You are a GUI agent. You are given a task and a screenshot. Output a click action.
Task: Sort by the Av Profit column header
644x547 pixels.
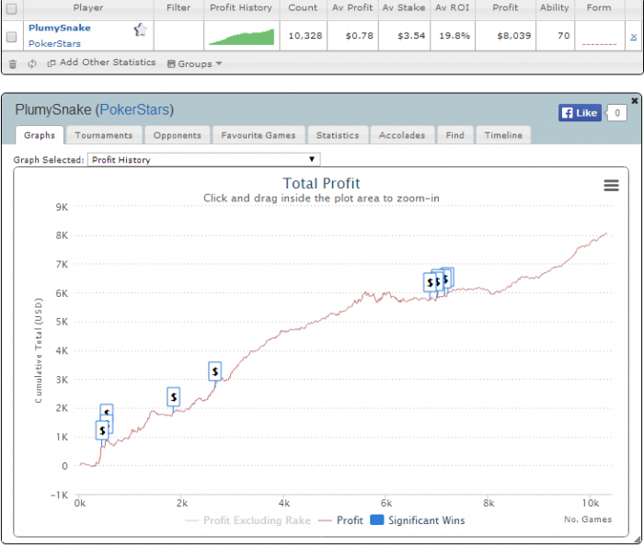(x=352, y=7)
